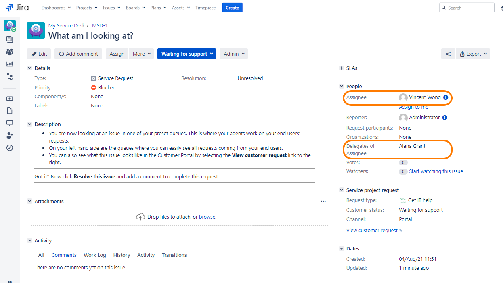The image size is (503, 283).
Task: Click the Add comment button
Action: tap(78, 54)
